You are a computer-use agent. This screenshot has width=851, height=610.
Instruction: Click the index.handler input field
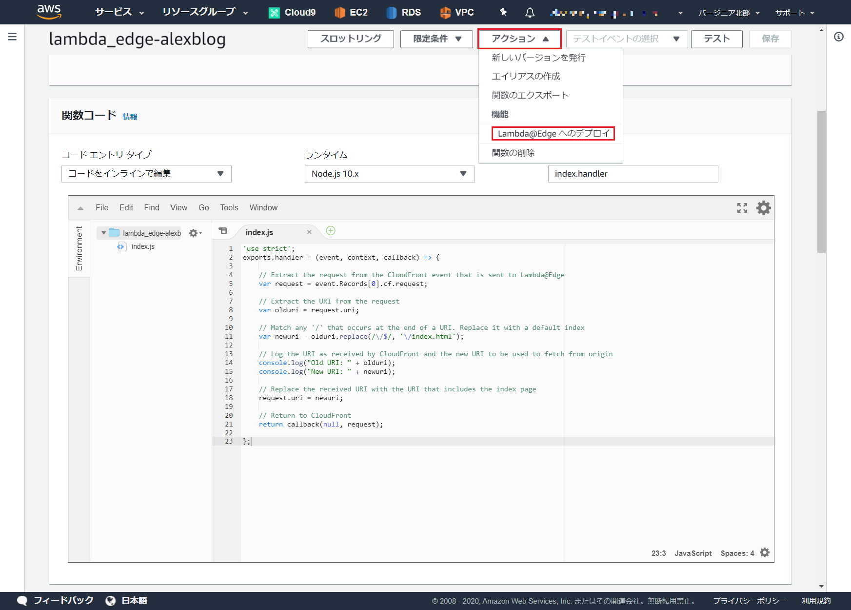click(x=633, y=174)
